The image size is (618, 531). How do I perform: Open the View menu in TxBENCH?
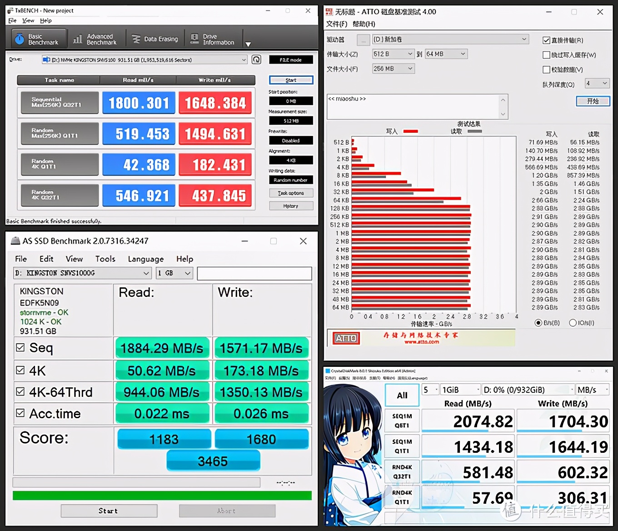(x=28, y=20)
